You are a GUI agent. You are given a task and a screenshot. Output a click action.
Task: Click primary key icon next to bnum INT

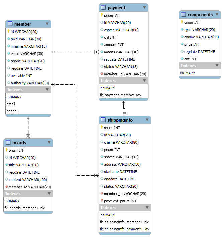click(6, 150)
